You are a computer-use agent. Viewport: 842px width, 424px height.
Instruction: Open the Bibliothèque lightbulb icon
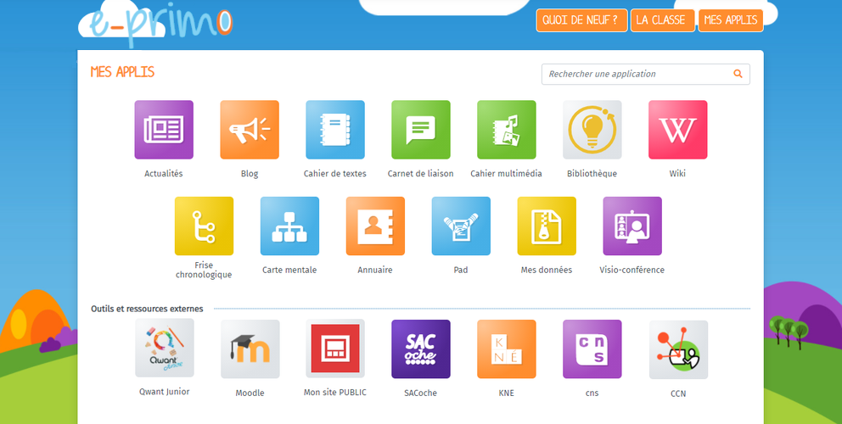[x=592, y=130]
